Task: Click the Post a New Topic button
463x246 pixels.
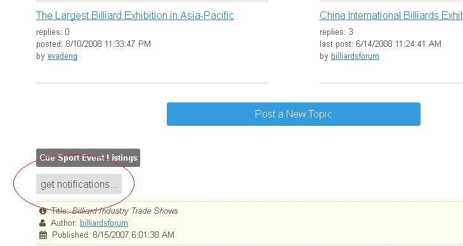Action: point(294,114)
